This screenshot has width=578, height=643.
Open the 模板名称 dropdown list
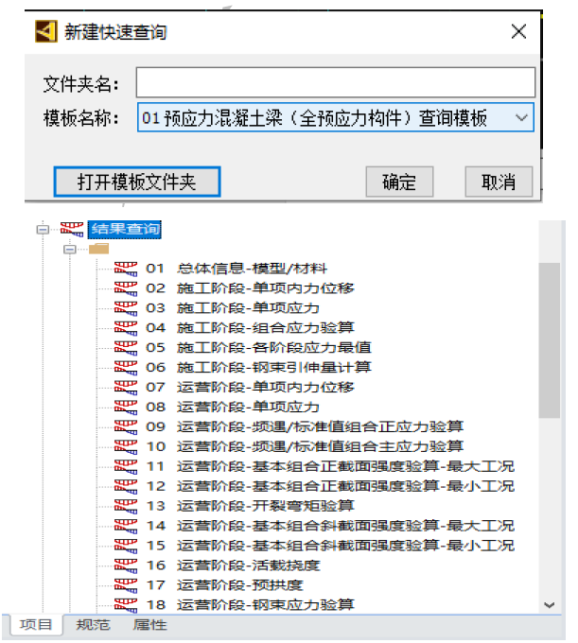tap(521, 117)
